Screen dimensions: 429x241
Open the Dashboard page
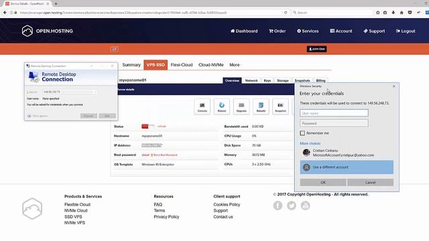click(x=244, y=31)
